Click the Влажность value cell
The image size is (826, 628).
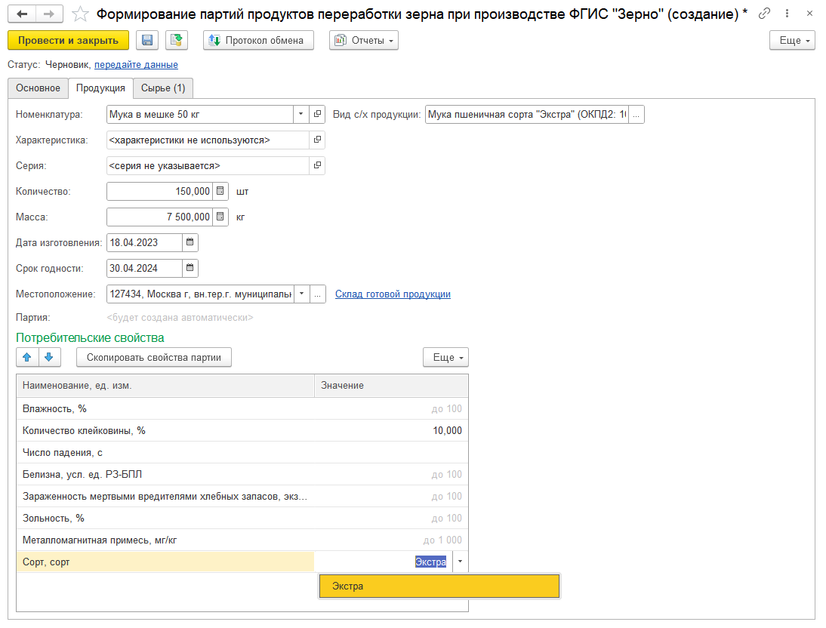click(390, 409)
